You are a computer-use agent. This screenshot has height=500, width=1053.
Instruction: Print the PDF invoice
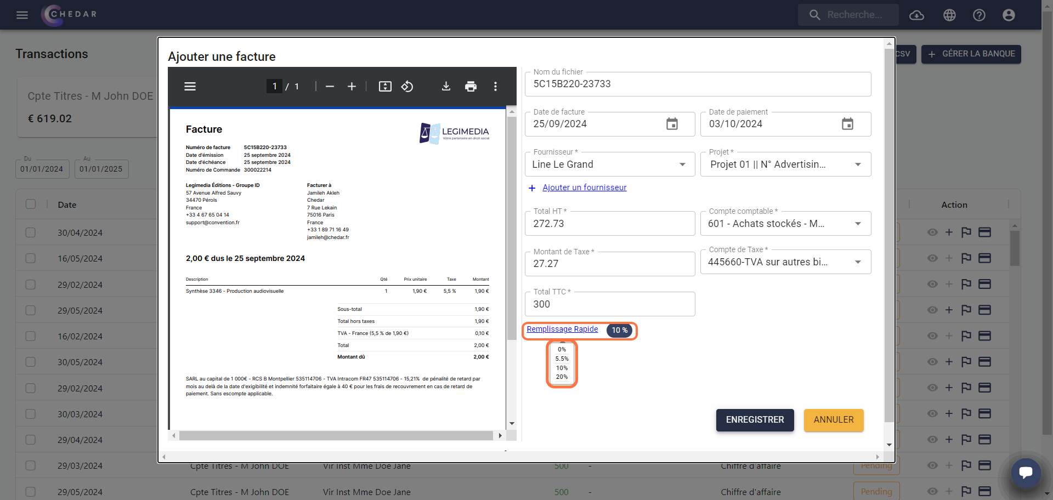pyautogui.click(x=471, y=87)
